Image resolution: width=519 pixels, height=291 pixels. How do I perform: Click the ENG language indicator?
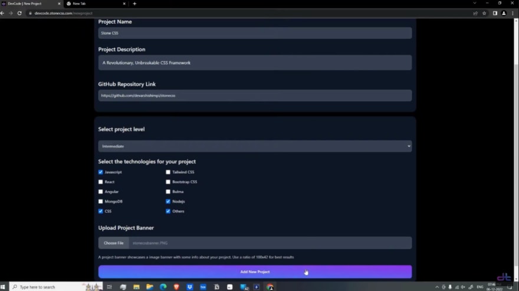point(480,287)
